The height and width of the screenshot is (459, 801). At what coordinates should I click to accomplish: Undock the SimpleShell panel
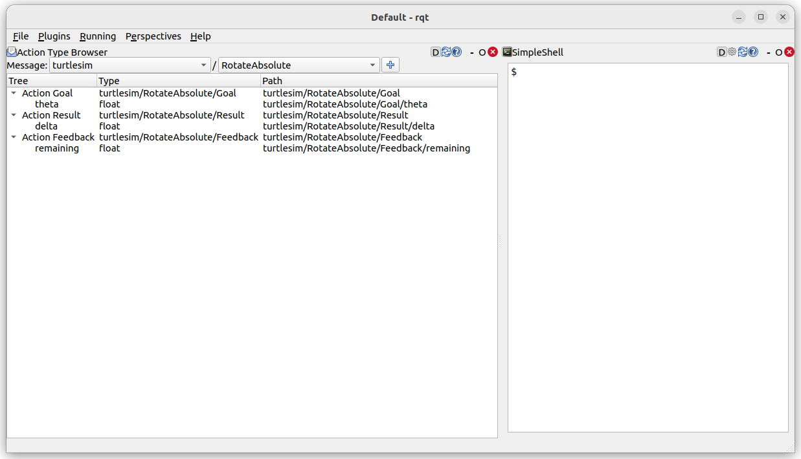779,52
